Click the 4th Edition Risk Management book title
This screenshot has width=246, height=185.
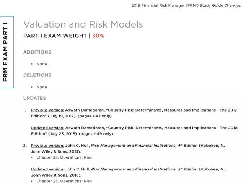click(x=144, y=146)
